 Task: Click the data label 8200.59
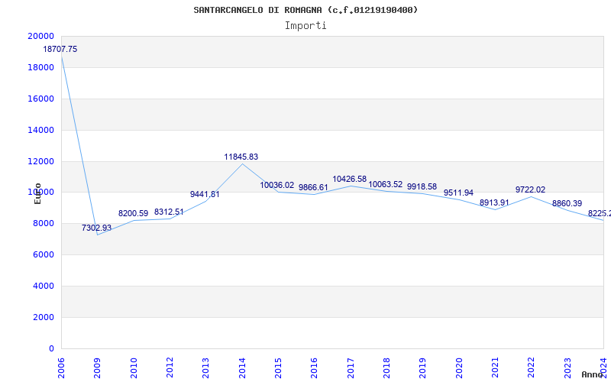pyautogui.click(x=133, y=214)
